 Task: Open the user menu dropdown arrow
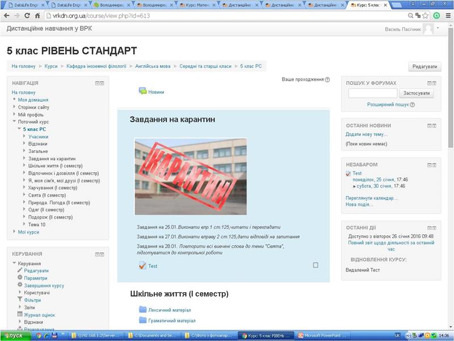(438, 28)
